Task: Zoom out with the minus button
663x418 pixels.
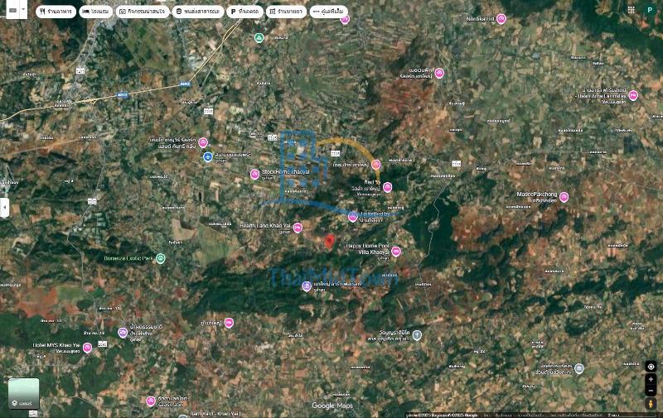Action: (x=651, y=391)
